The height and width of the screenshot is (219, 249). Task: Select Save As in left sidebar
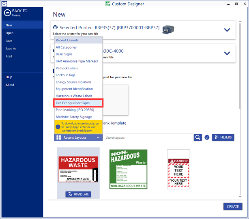11,49
